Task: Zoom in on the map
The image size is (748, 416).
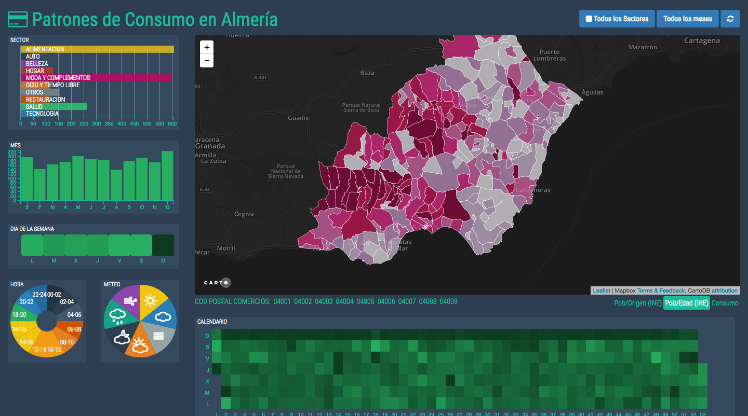Action: tap(207, 47)
